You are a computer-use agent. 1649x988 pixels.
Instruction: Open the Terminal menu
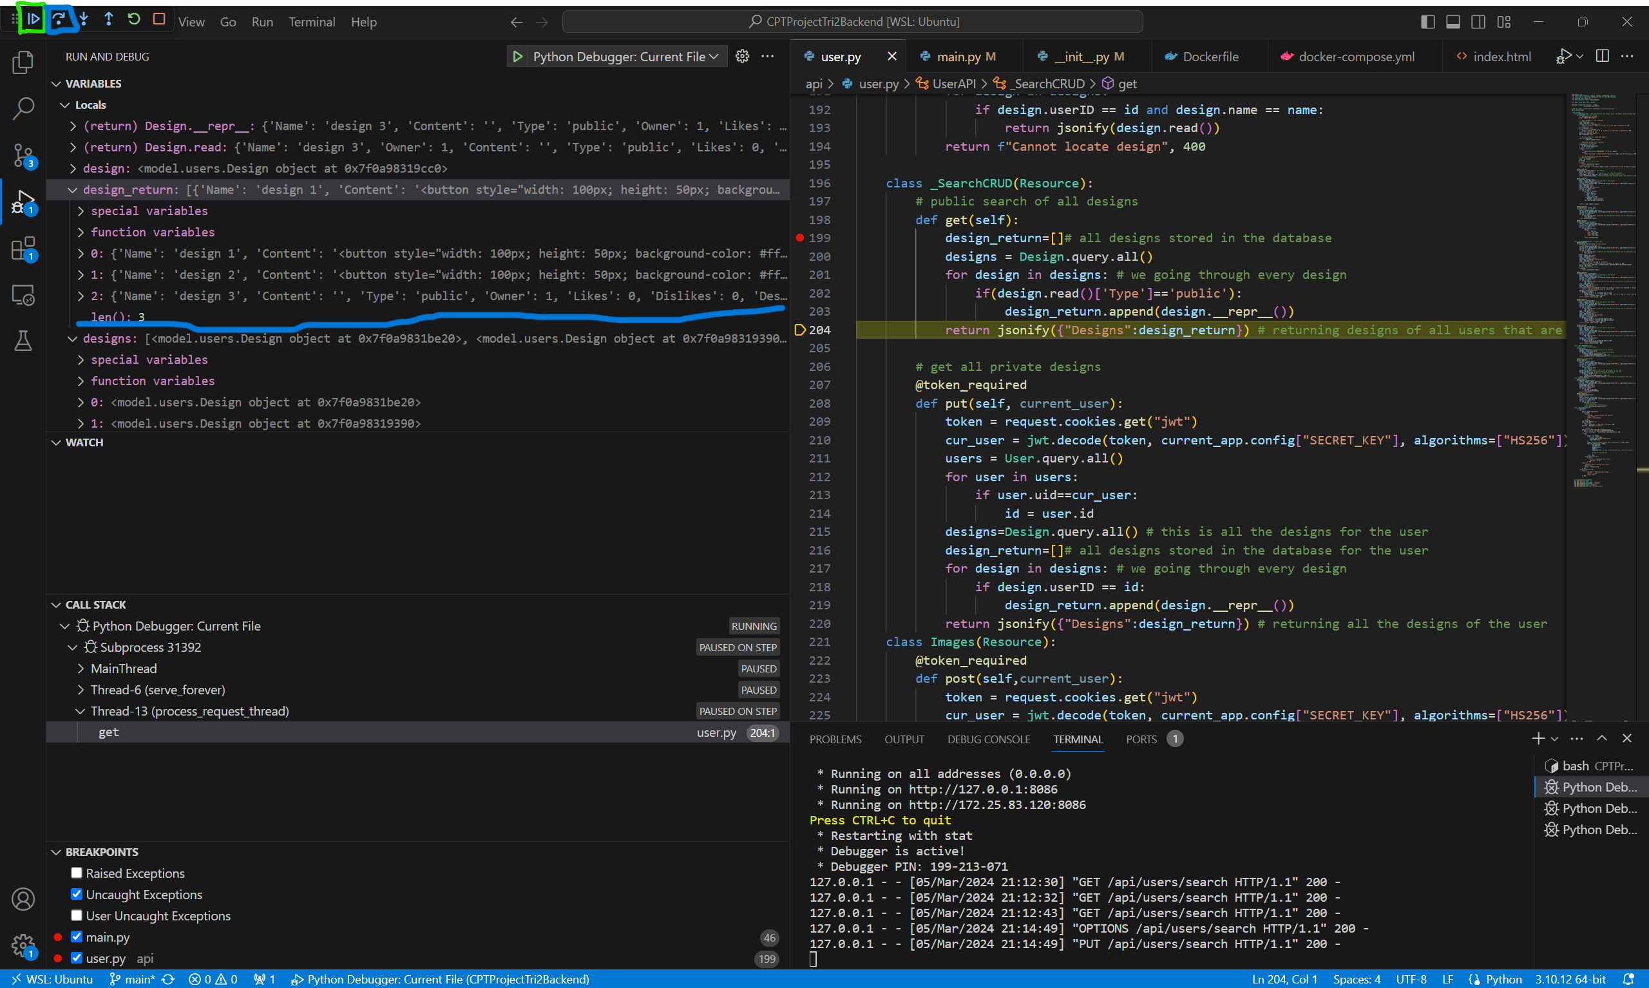312,22
